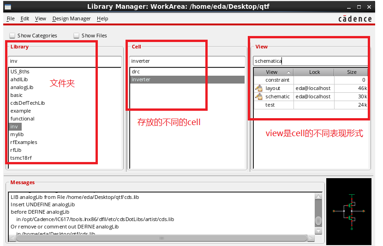Select the US_8ths library

coord(20,72)
